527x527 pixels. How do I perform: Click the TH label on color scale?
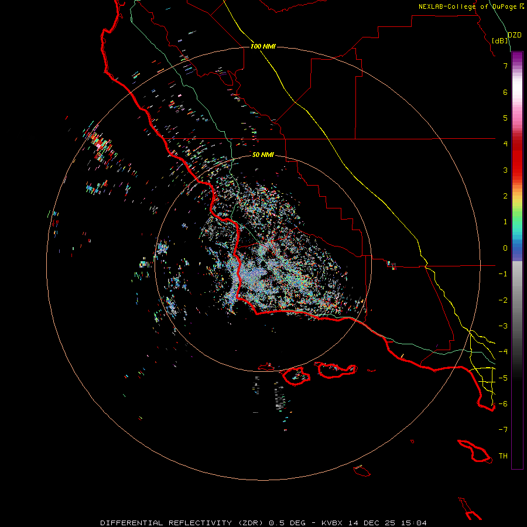503,456
